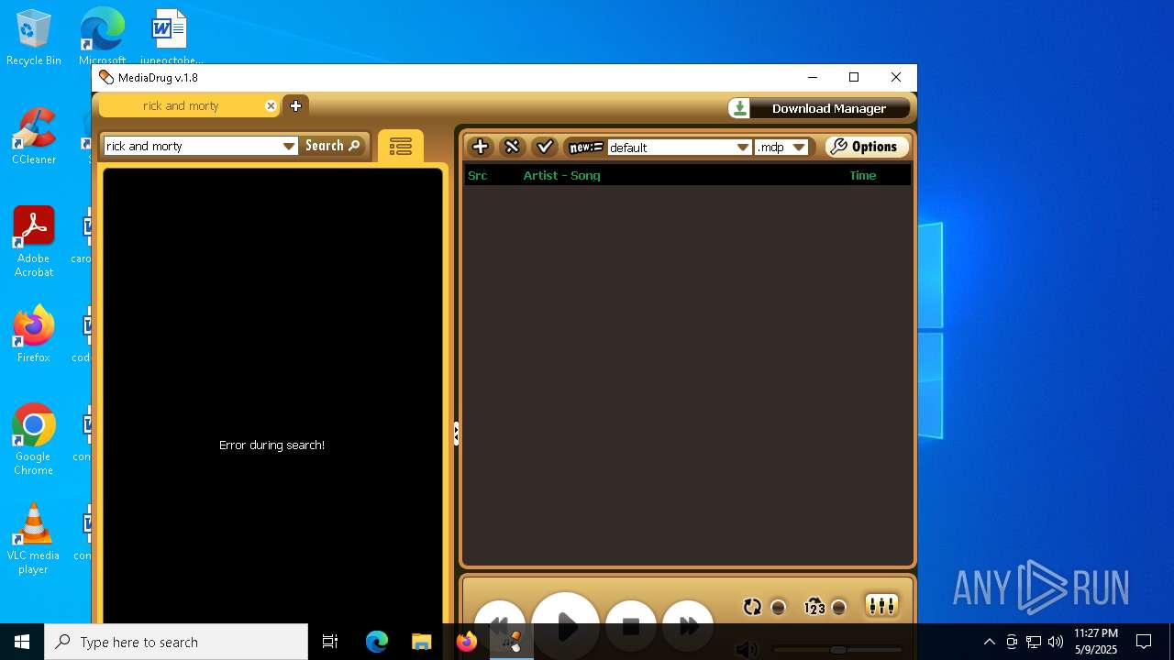Screen dimensions: 1174x660
Task: Open the playlist list-view icon beside Search
Action: point(400,147)
